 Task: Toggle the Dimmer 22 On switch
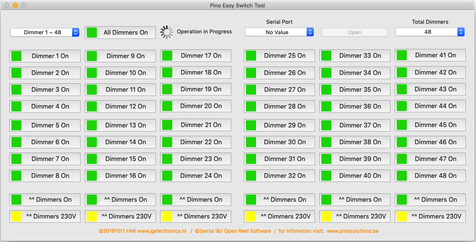pyautogui.click(x=196, y=142)
